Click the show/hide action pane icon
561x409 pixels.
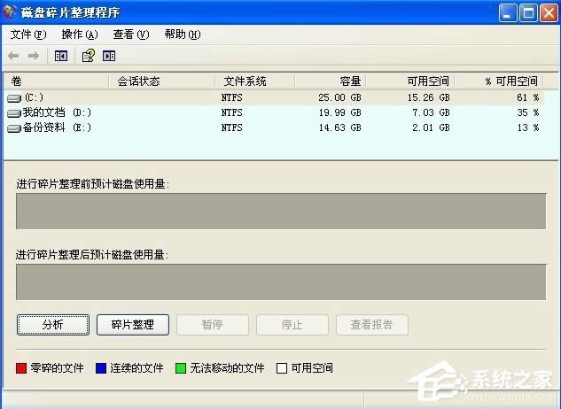(109, 56)
